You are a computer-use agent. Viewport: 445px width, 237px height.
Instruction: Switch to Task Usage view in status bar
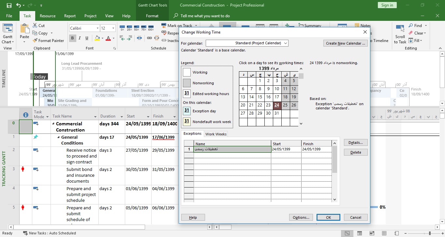pos(359,233)
